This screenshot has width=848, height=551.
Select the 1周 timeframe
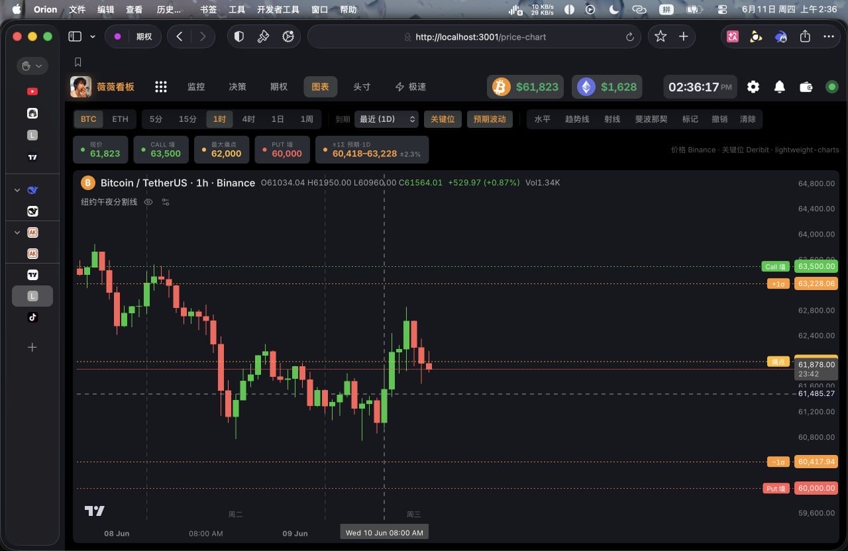pos(307,119)
